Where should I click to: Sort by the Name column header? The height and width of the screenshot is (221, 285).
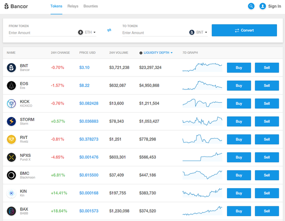coord(11,52)
